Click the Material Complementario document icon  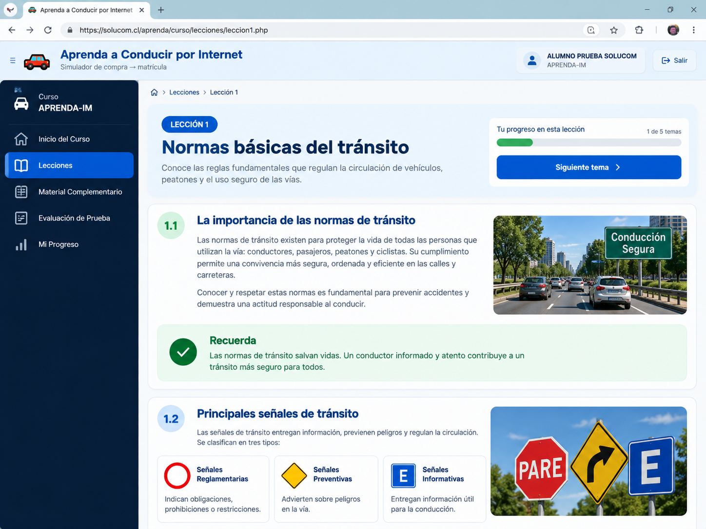(x=21, y=191)
